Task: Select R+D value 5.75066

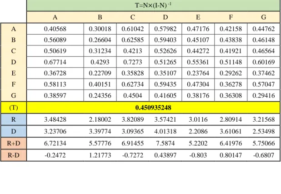Action: tap(263, 143)
